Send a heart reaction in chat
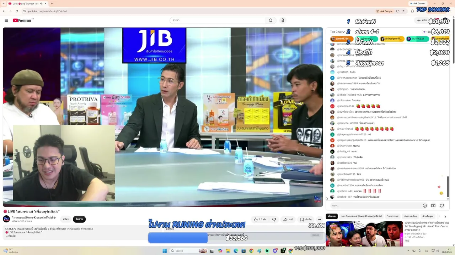 tap(442, 206)
